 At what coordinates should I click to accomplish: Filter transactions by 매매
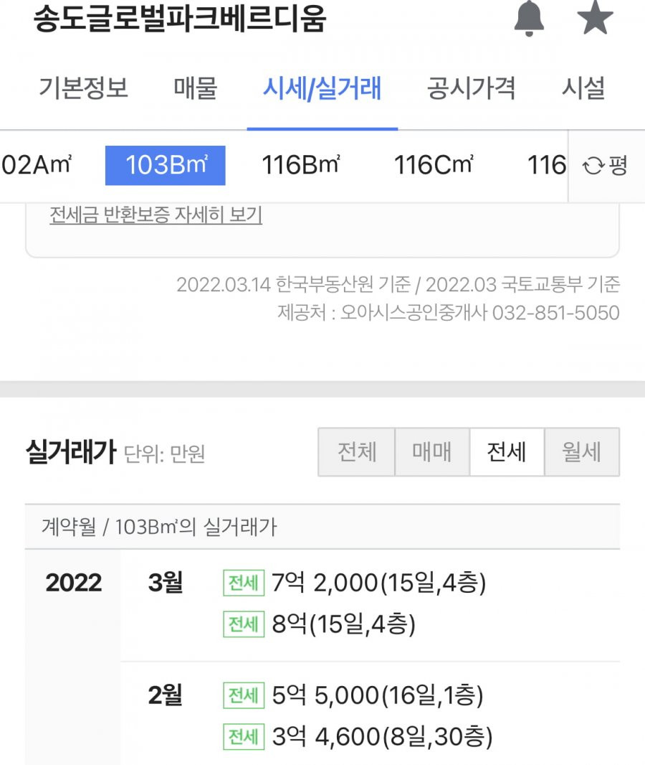point(432,452)
